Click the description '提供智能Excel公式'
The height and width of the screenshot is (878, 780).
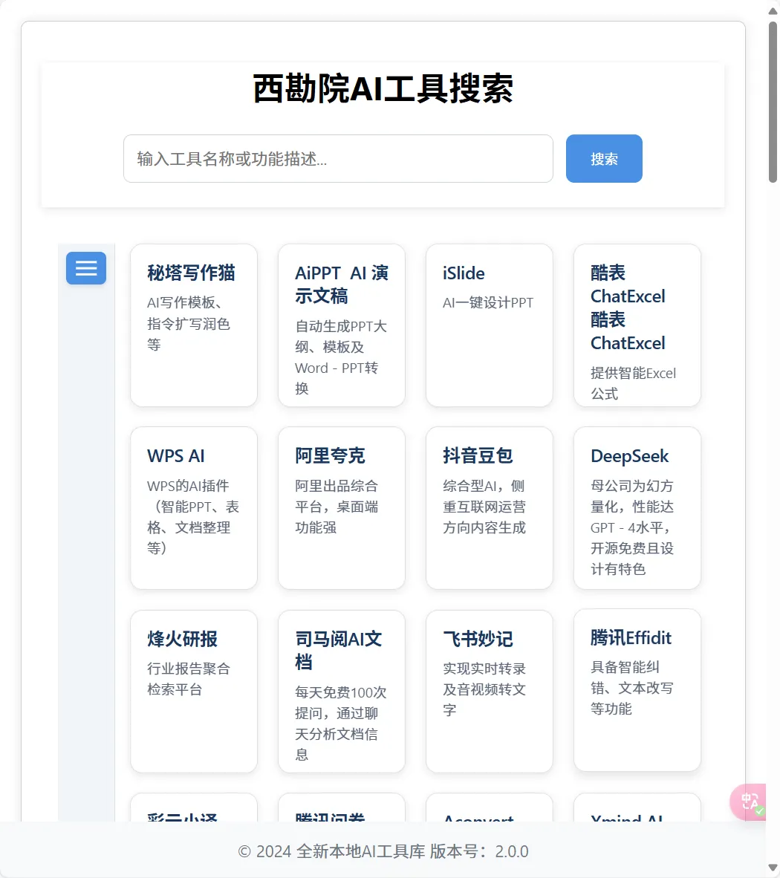point(634,383)
